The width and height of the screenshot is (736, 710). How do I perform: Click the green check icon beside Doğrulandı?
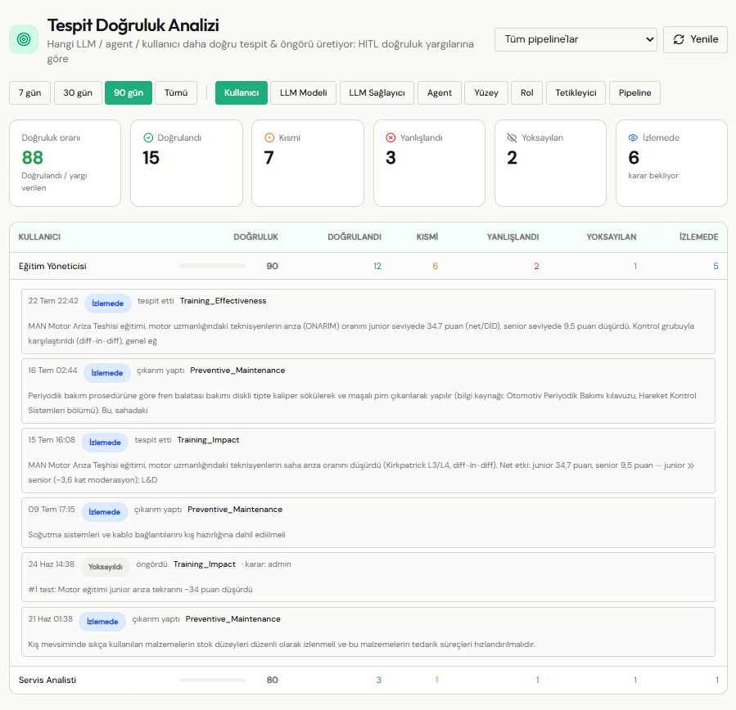148,137
